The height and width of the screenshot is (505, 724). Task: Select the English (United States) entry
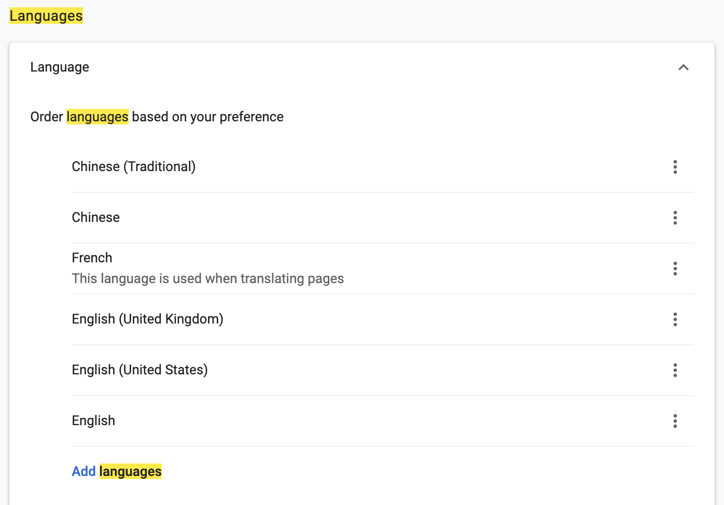point(140,370)
